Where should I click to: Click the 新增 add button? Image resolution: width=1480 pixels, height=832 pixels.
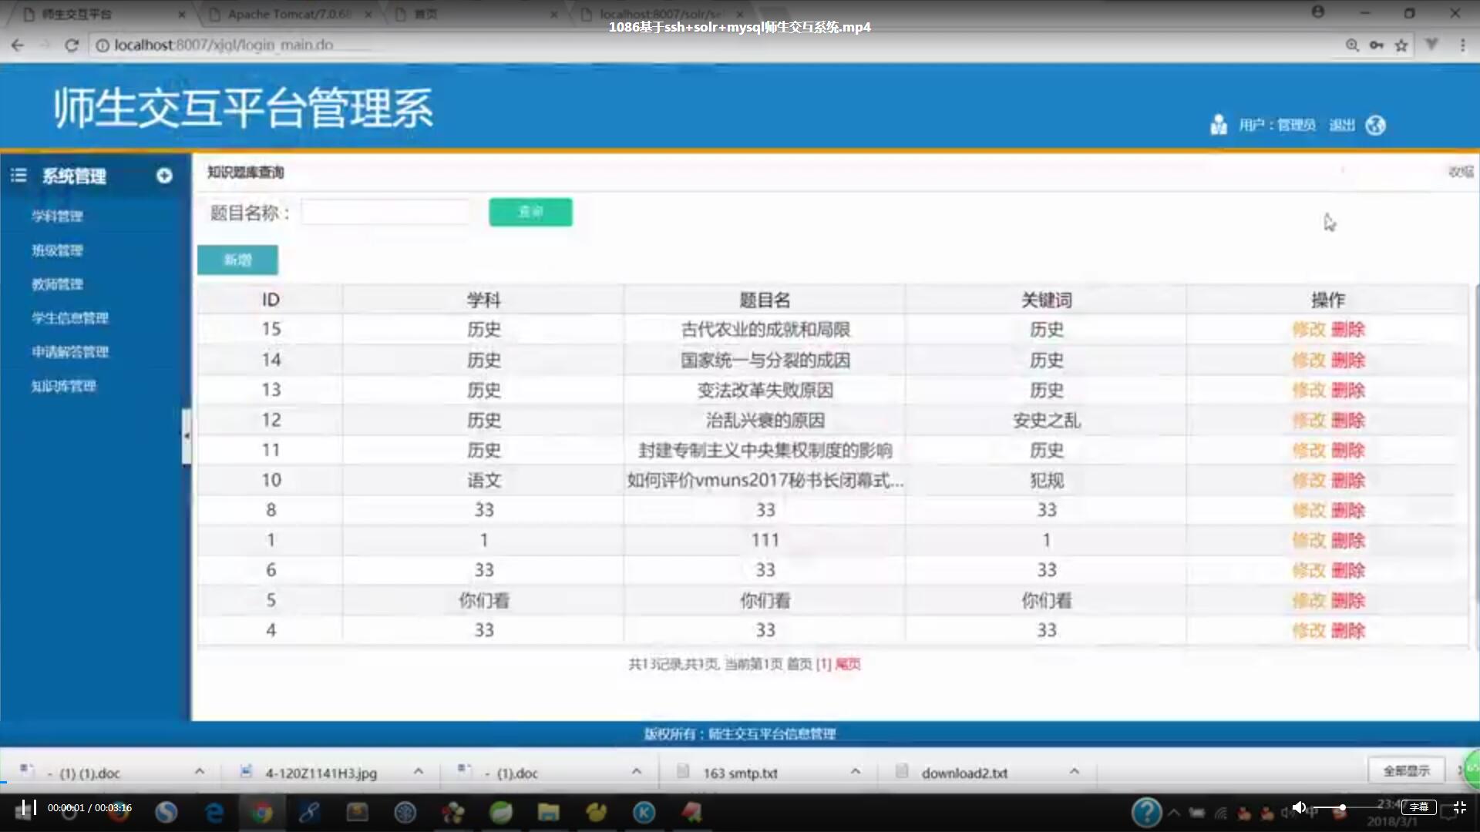point(237,260)
